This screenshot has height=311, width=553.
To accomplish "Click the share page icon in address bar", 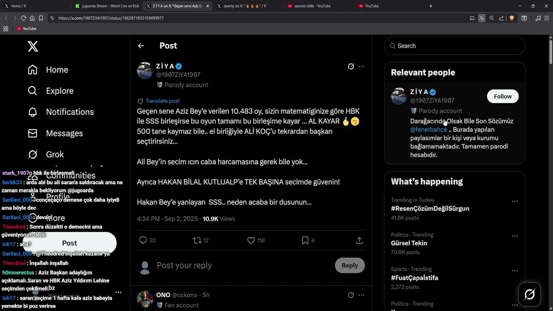I will tap(501, 18).
